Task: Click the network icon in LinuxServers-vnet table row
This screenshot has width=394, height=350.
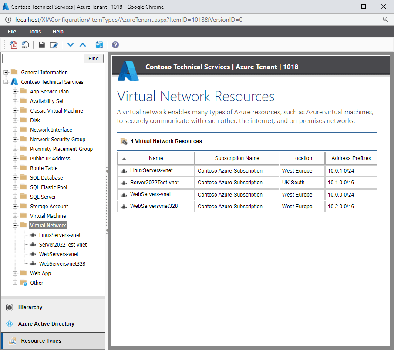Action: [124, 171]
